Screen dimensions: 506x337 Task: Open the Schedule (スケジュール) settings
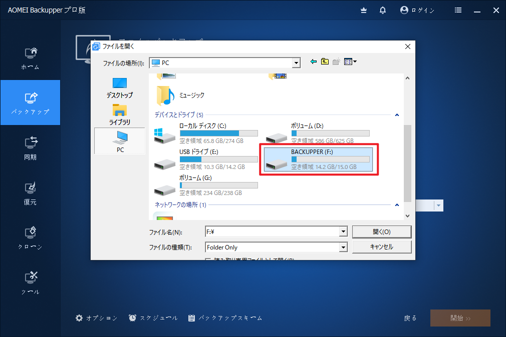(153, 318)
